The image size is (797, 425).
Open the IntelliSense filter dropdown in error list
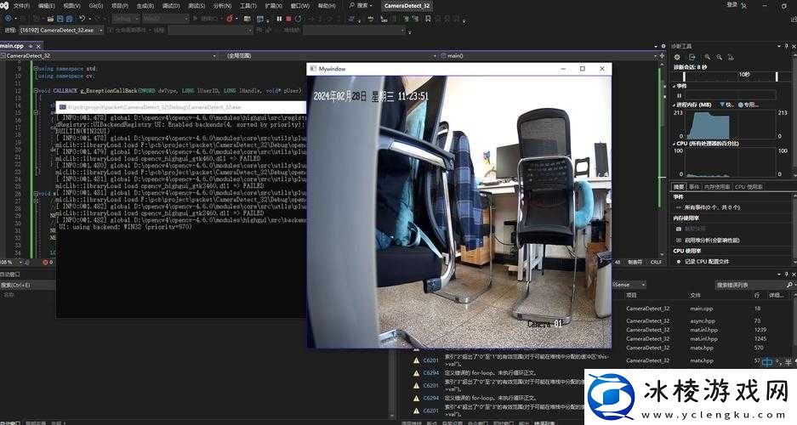coord(629,285)
